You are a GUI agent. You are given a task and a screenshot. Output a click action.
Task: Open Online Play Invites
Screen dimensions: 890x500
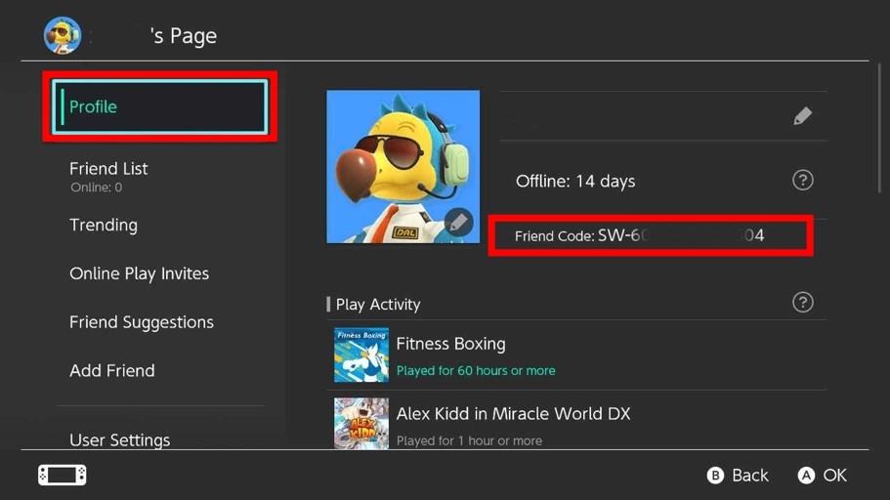click(x=139, y=273)
